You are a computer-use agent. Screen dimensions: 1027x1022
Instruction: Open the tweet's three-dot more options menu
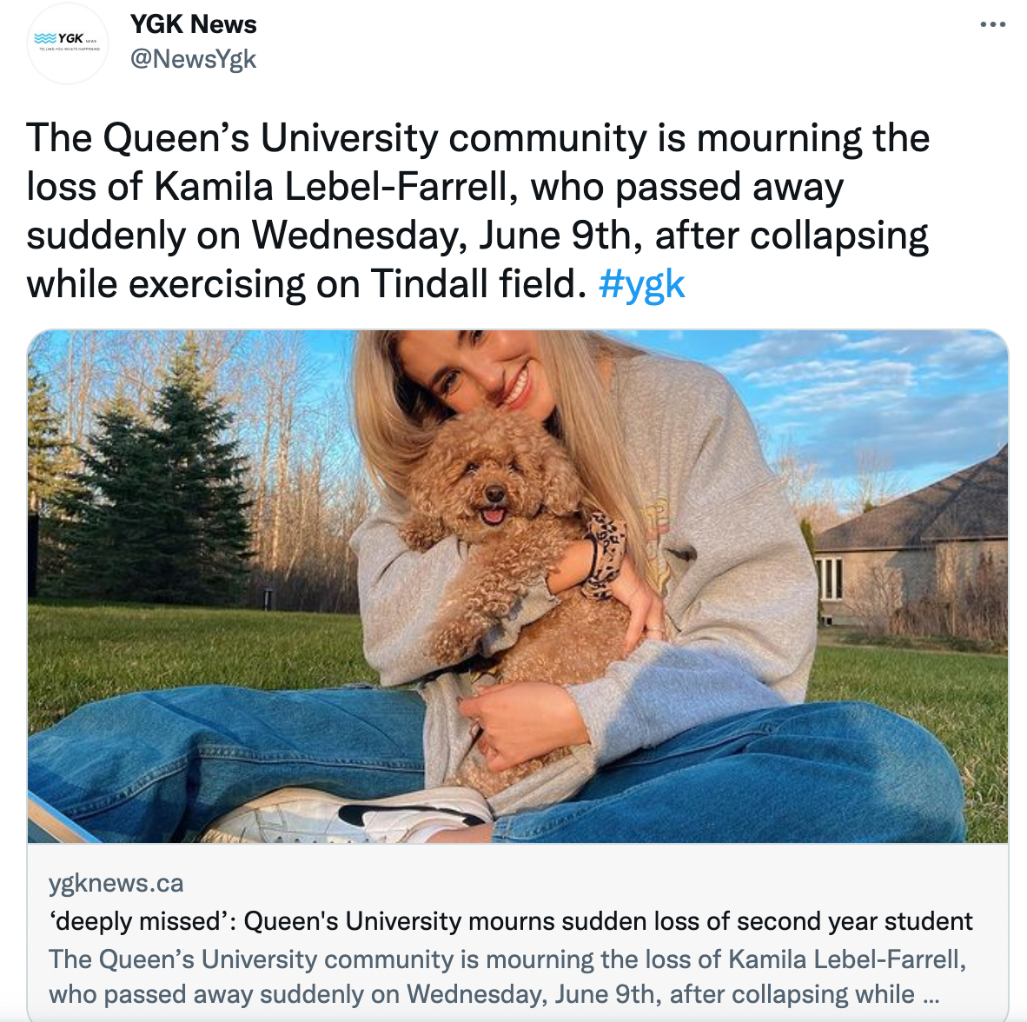click(992, 25)
